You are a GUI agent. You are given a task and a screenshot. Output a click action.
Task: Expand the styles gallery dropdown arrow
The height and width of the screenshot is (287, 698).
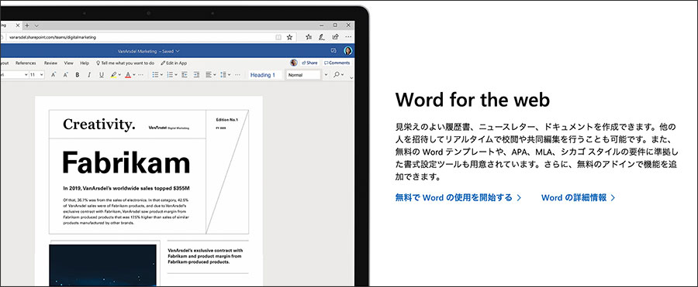tap(326, 75)
